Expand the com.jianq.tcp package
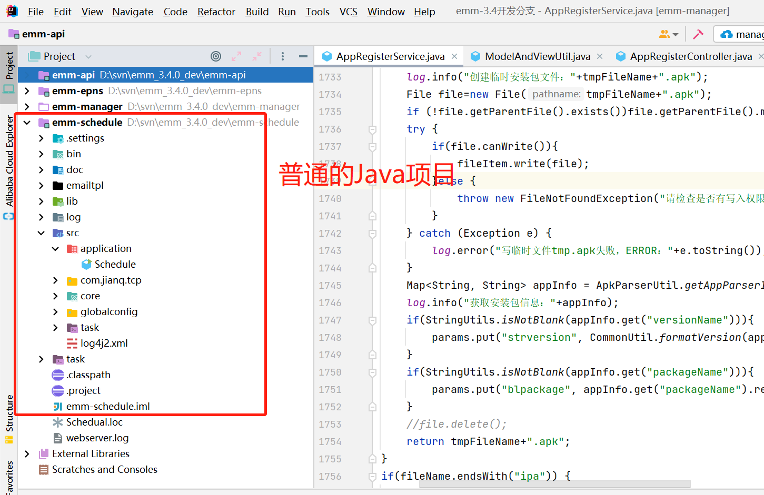The width and height of the screenshot is (764, 495). point(55,280)
